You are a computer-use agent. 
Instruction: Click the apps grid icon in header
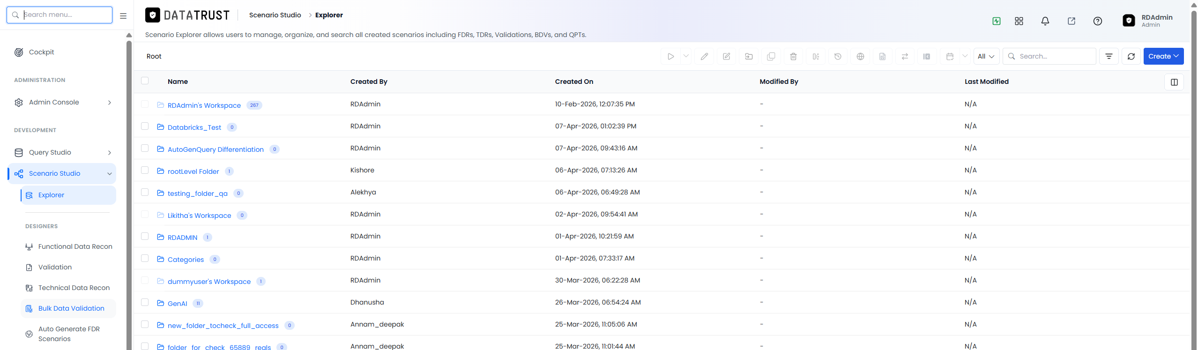point(1019,21)
